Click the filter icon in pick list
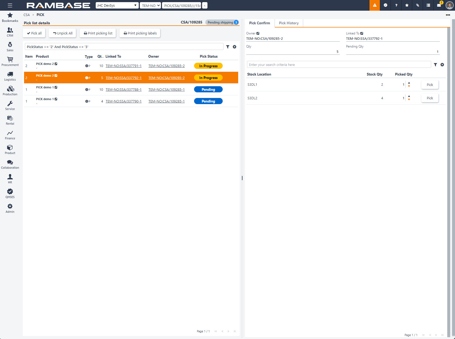This screenshot has height=339, width=455. [x=228, y=47]
